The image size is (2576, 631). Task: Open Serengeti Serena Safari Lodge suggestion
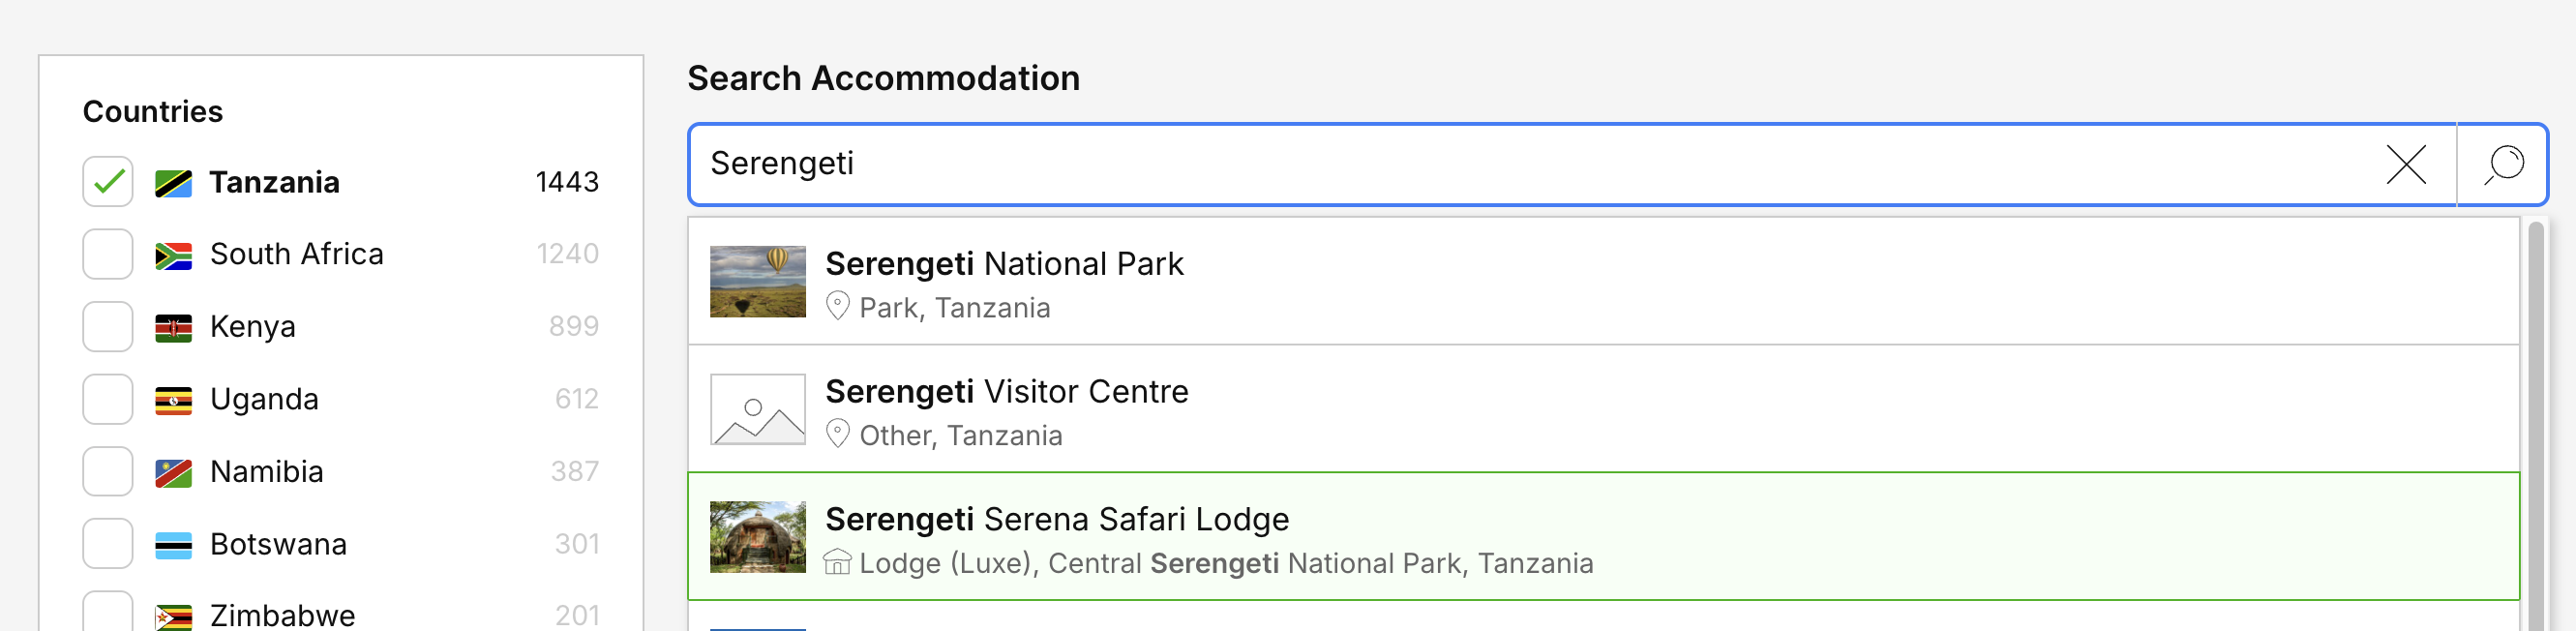coord(1603,537)
